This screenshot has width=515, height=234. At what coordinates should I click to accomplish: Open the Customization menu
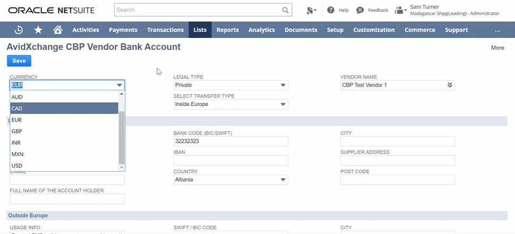pos(374,30)
